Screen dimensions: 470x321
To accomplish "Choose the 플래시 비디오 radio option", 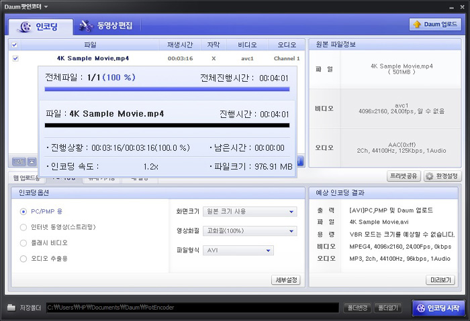I will (x=24, y=243).
